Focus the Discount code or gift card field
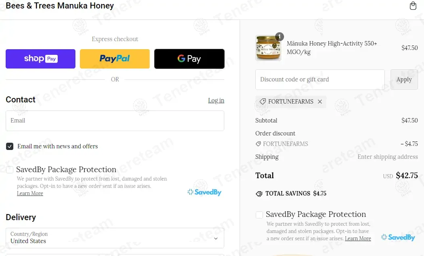Image resolution: width=424 pixels, height=256 pixels. 320,79
